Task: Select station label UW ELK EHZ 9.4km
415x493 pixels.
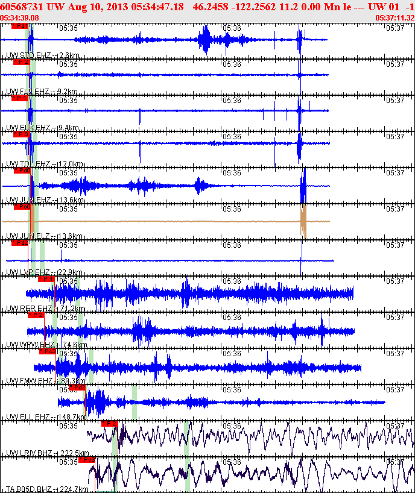Action: [x=42, y=128]
